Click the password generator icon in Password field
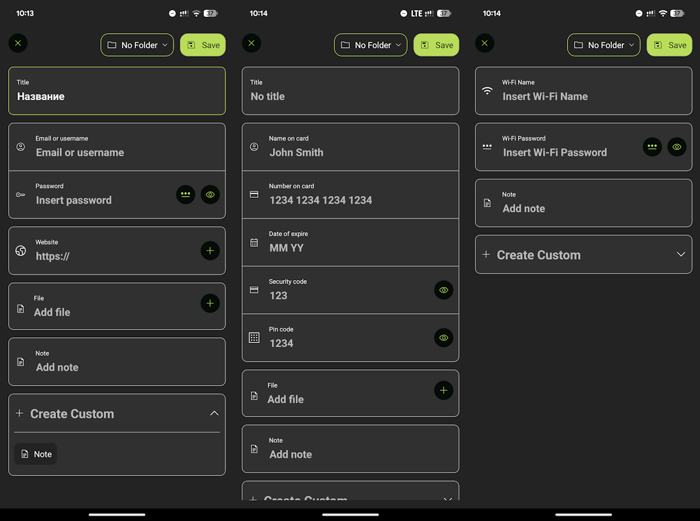 point(185,195)
